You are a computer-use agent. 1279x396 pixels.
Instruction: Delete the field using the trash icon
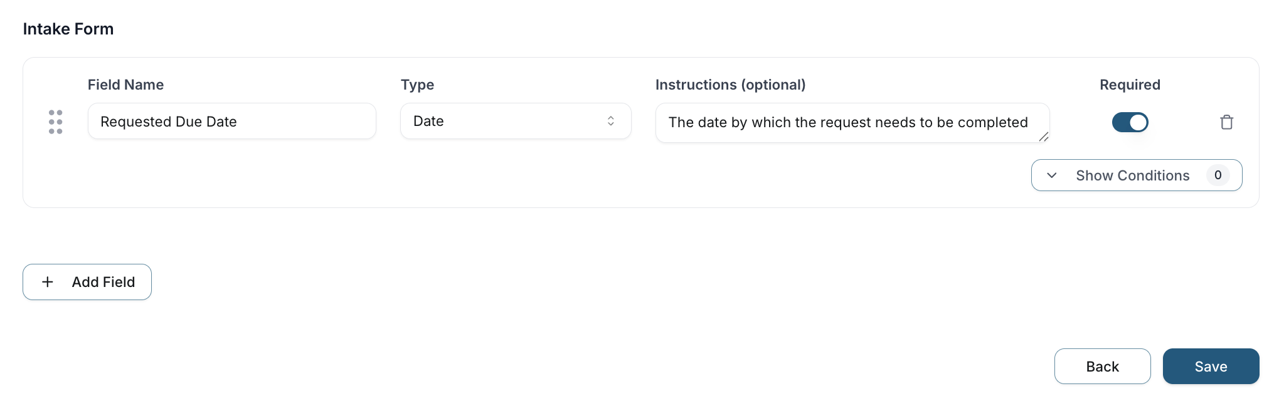1226,122
